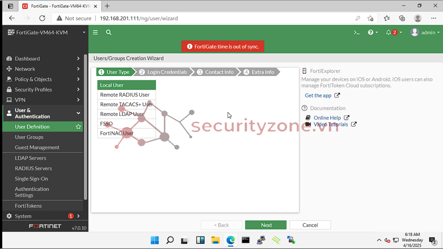The width and height of the screenshot is (443, 249).
Task: Go to Login Credentials wizard step
Action: pyautogui.click(x=163, y=72)
